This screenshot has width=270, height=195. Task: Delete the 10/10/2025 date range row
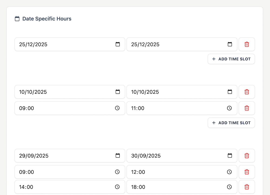(x=247, y=92)
